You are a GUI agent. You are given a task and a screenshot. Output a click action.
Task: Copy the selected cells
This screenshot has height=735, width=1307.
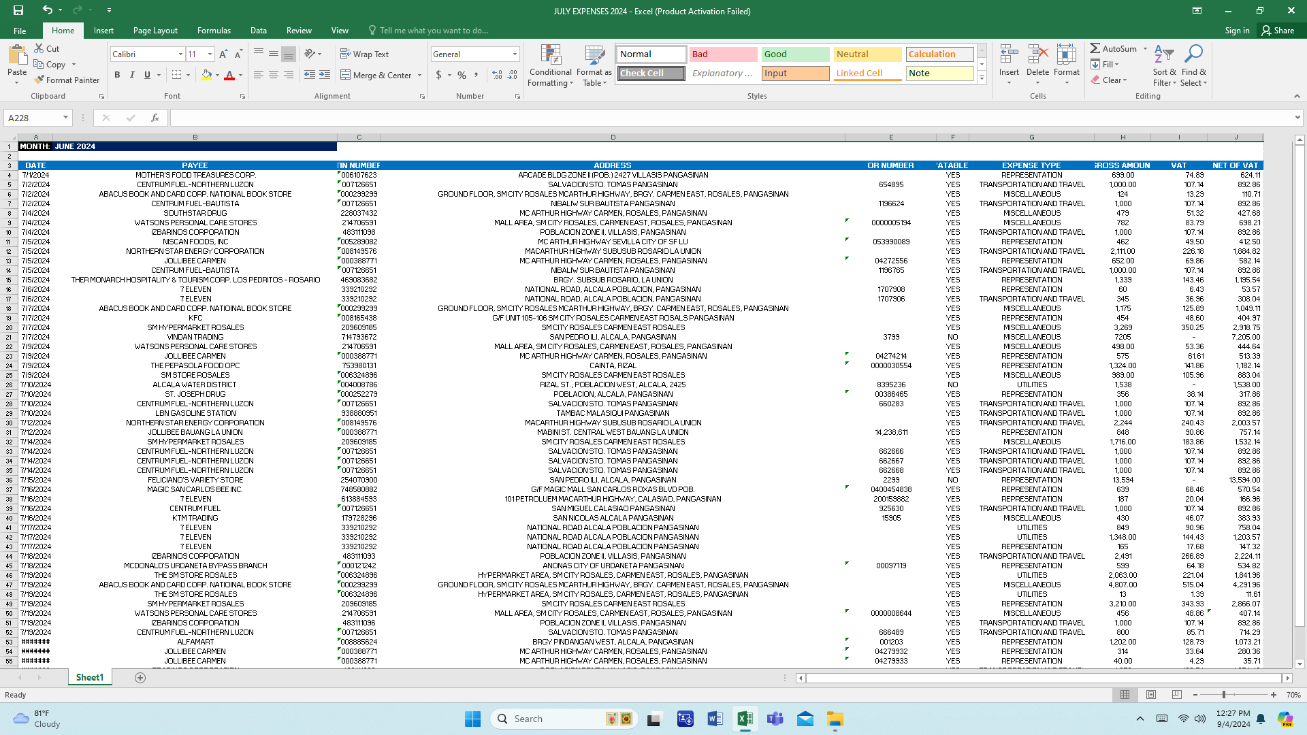[x=50, y=64]
